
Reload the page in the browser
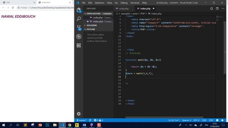tap(13, 7)
